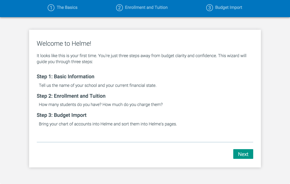Click the Step 2: Enrollment and Tuition heading
The height and width of the screenshot is (184, 290).
[71, 96]
